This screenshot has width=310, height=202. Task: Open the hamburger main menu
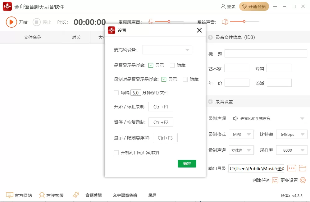(x=275, y=7)
